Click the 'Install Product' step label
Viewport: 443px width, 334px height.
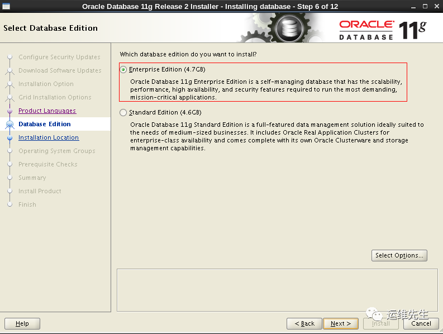tap(40, 191)
